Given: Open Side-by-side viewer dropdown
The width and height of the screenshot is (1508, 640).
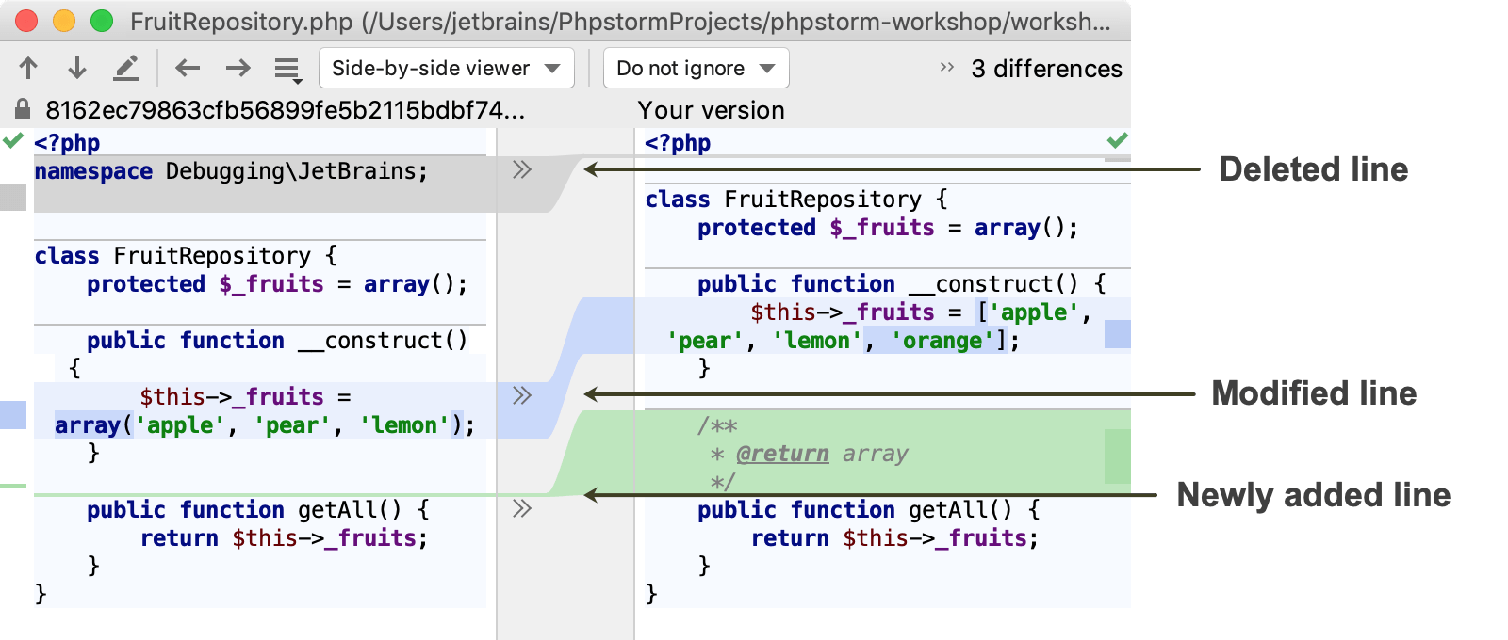Looking at the screenshot, I should pyautogui.click(x=447, y=68).
